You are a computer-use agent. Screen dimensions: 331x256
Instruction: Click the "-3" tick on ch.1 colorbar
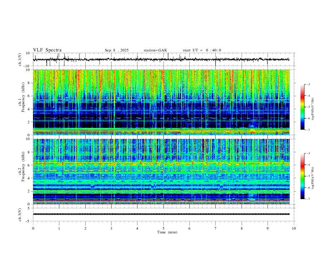(308, 84)
